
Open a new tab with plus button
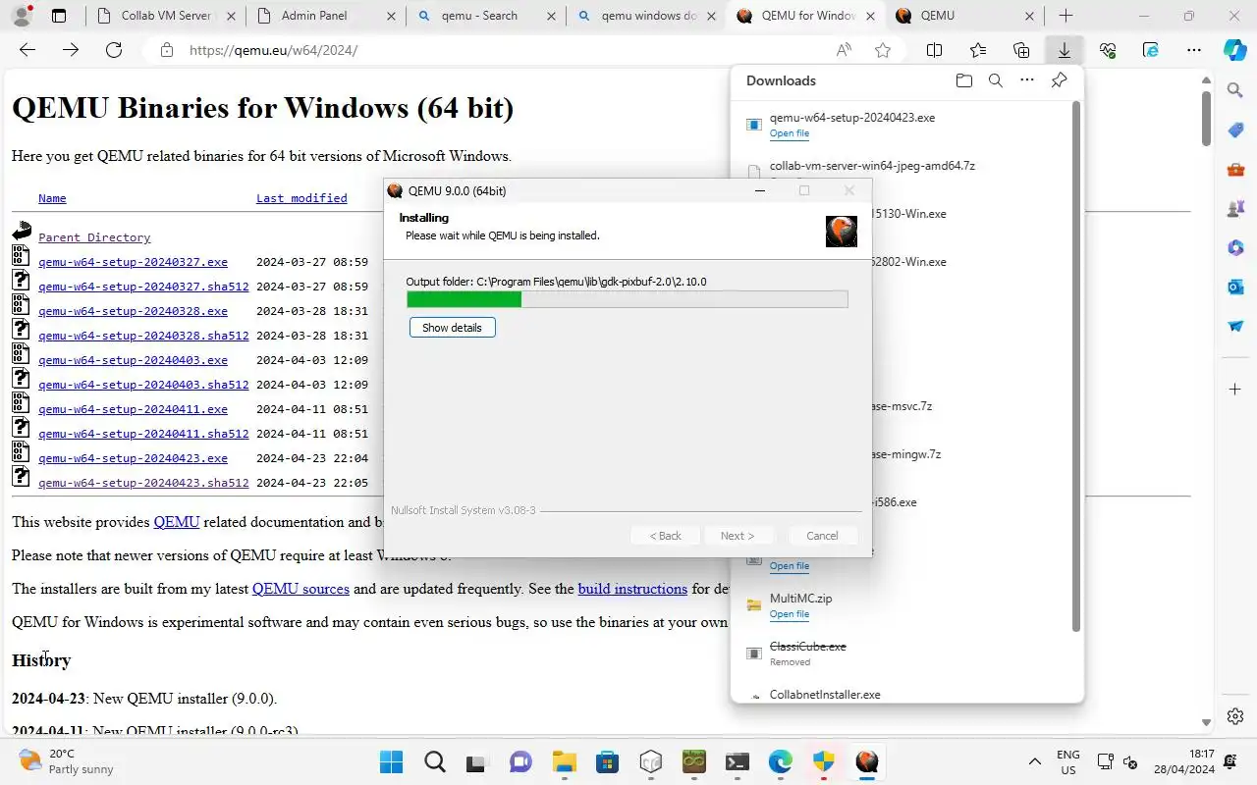tap(1066, 16)
